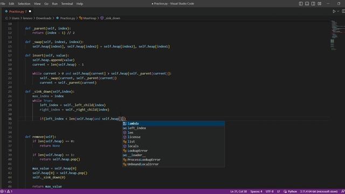Select the left_index suggestion

click(174, 128)
